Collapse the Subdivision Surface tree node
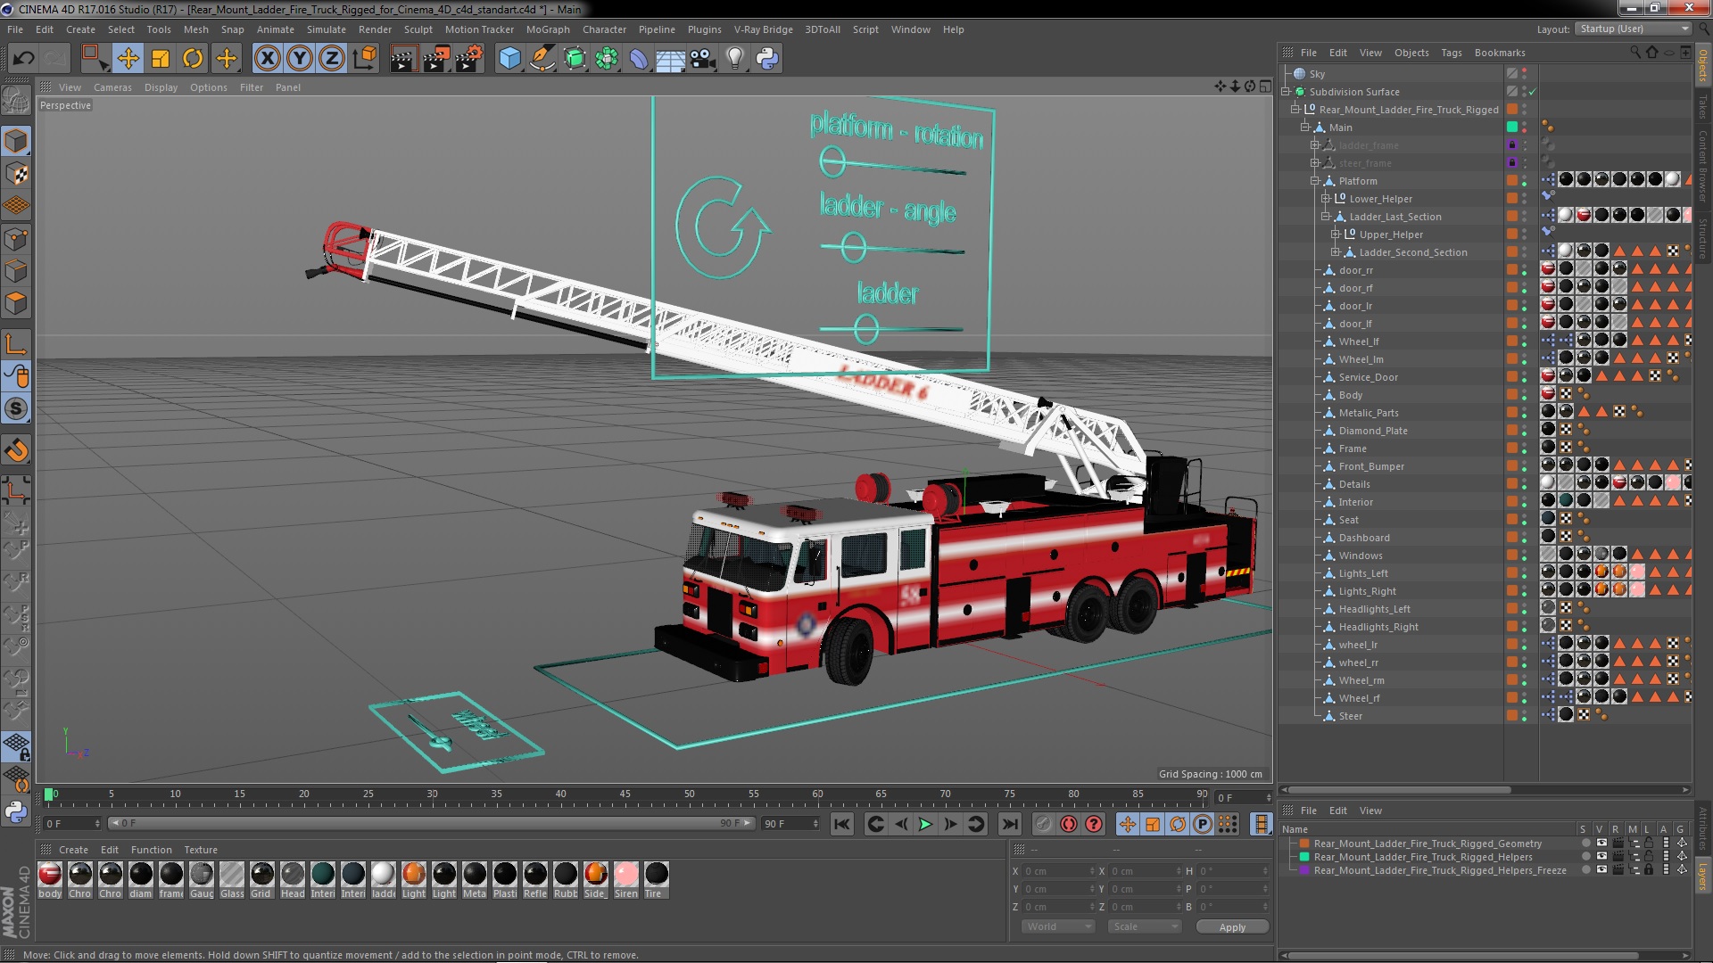The width and height of the screenshot is (1713, 963). [x=1286, y=92]
